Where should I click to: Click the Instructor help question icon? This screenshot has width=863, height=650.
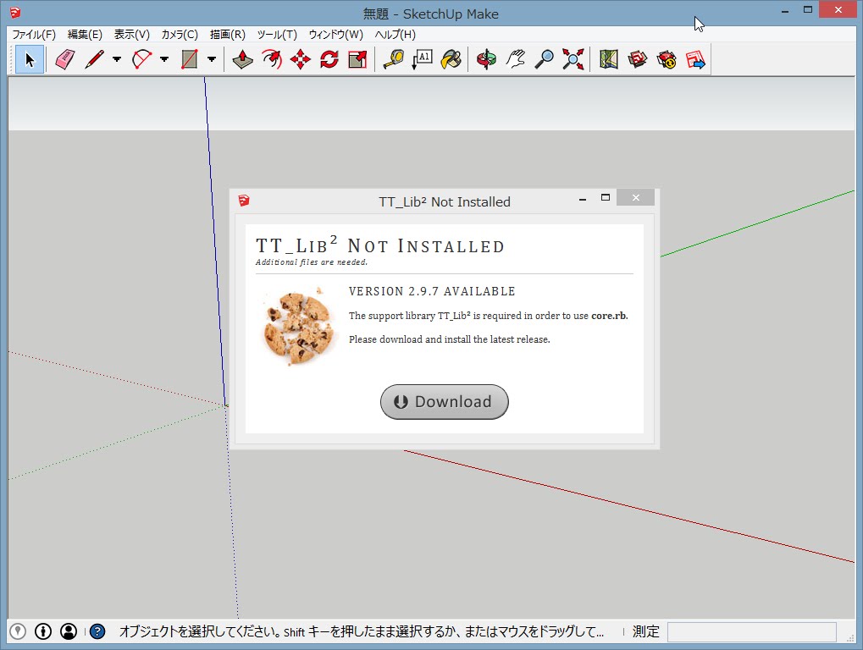coord(97,631)
